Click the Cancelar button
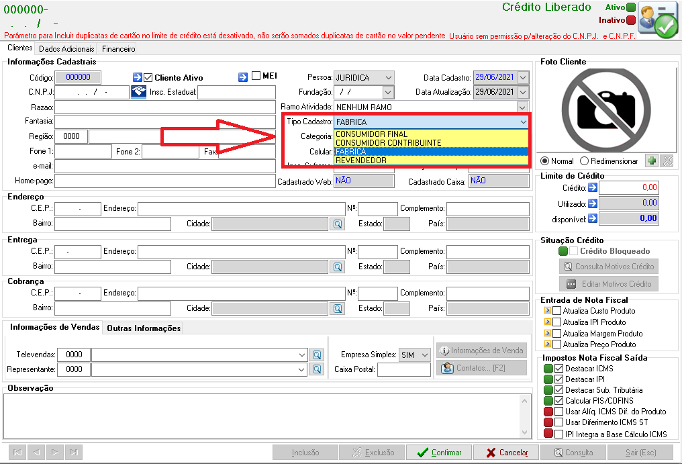682x464 pixels. [x=506, y=453]
